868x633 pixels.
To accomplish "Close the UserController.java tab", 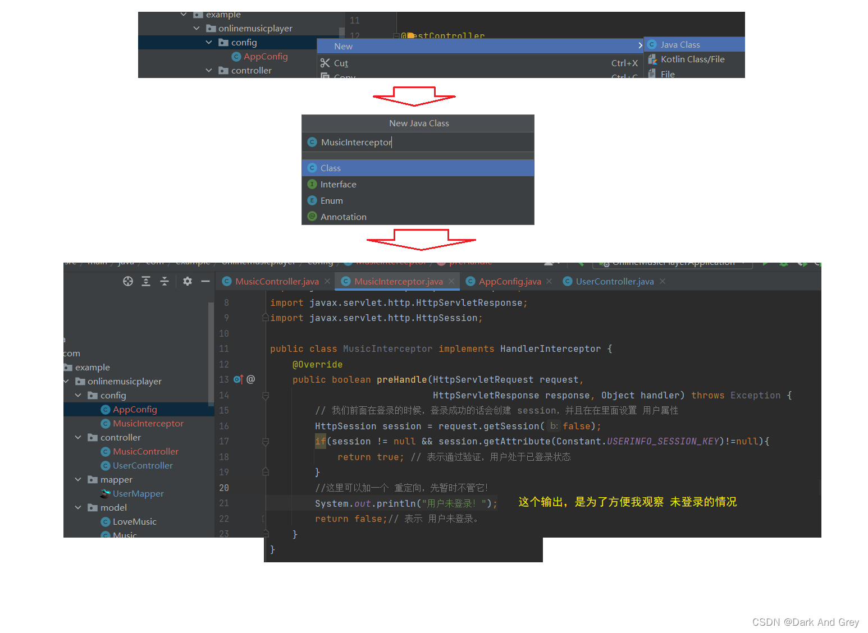I will click(663, 281).
